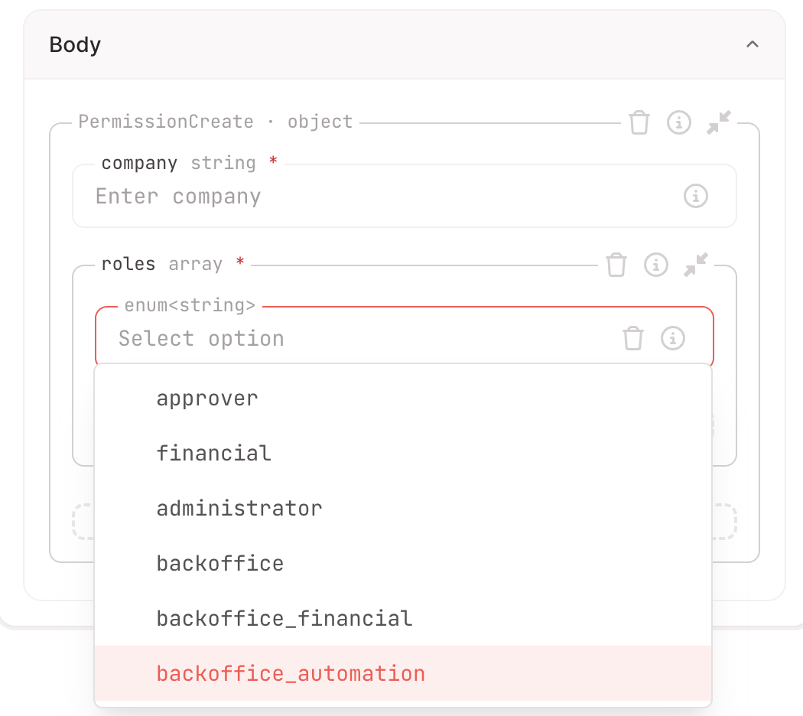This screenshot has height=716, width=803.
Task: Select the backoffice role option
Action: click(x=220, y=563)
